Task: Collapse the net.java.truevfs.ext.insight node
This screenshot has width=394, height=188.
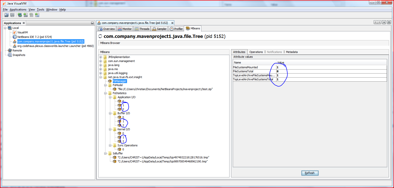Action: (101, 77)
